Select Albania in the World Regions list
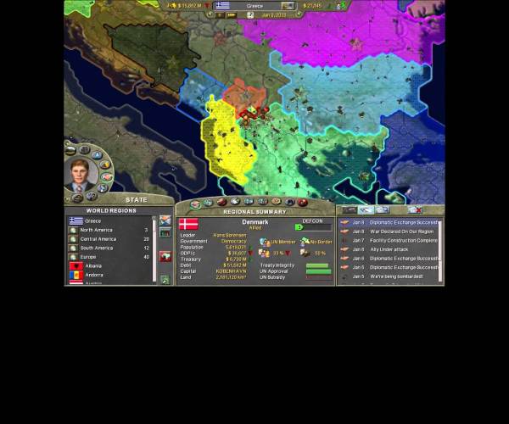Image resolution: width=509 pixels, height=424 pixels. pyautogui.click(x=109, y=266)
